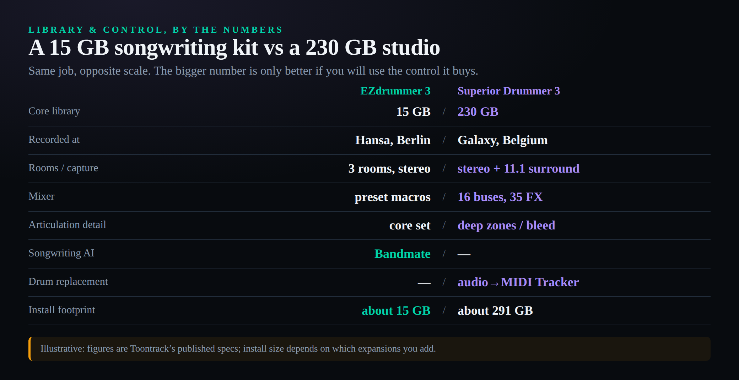Select the 'Recorded at' row label
Image resolution: width=739 pixels, height=380 pixels.
pos(54,140)
